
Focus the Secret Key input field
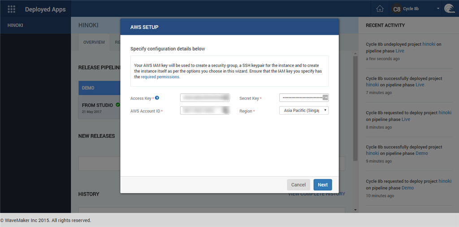pos(304,98)
